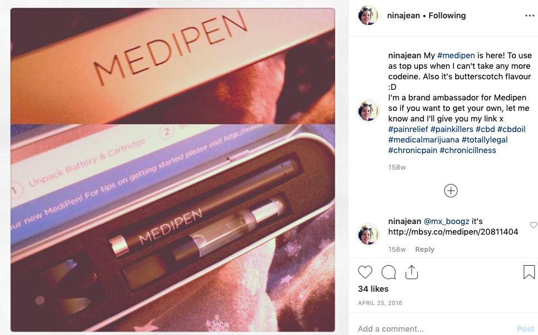Image resolution: width=538 pixels, height=335 pixels.
Task: Open the three-dot more options menu
Action: (x=530, y=16)
